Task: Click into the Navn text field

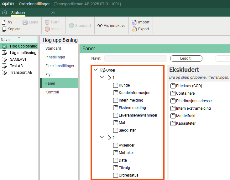Action: pyautogui.click(x=135, y=58)
